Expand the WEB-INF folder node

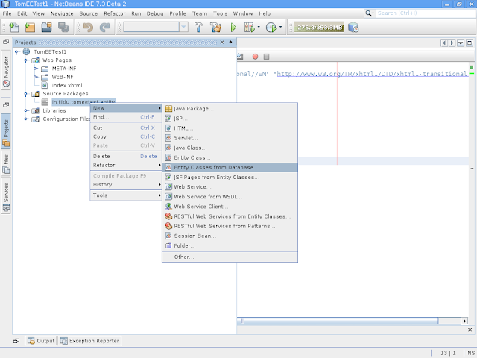pos(35,77)
